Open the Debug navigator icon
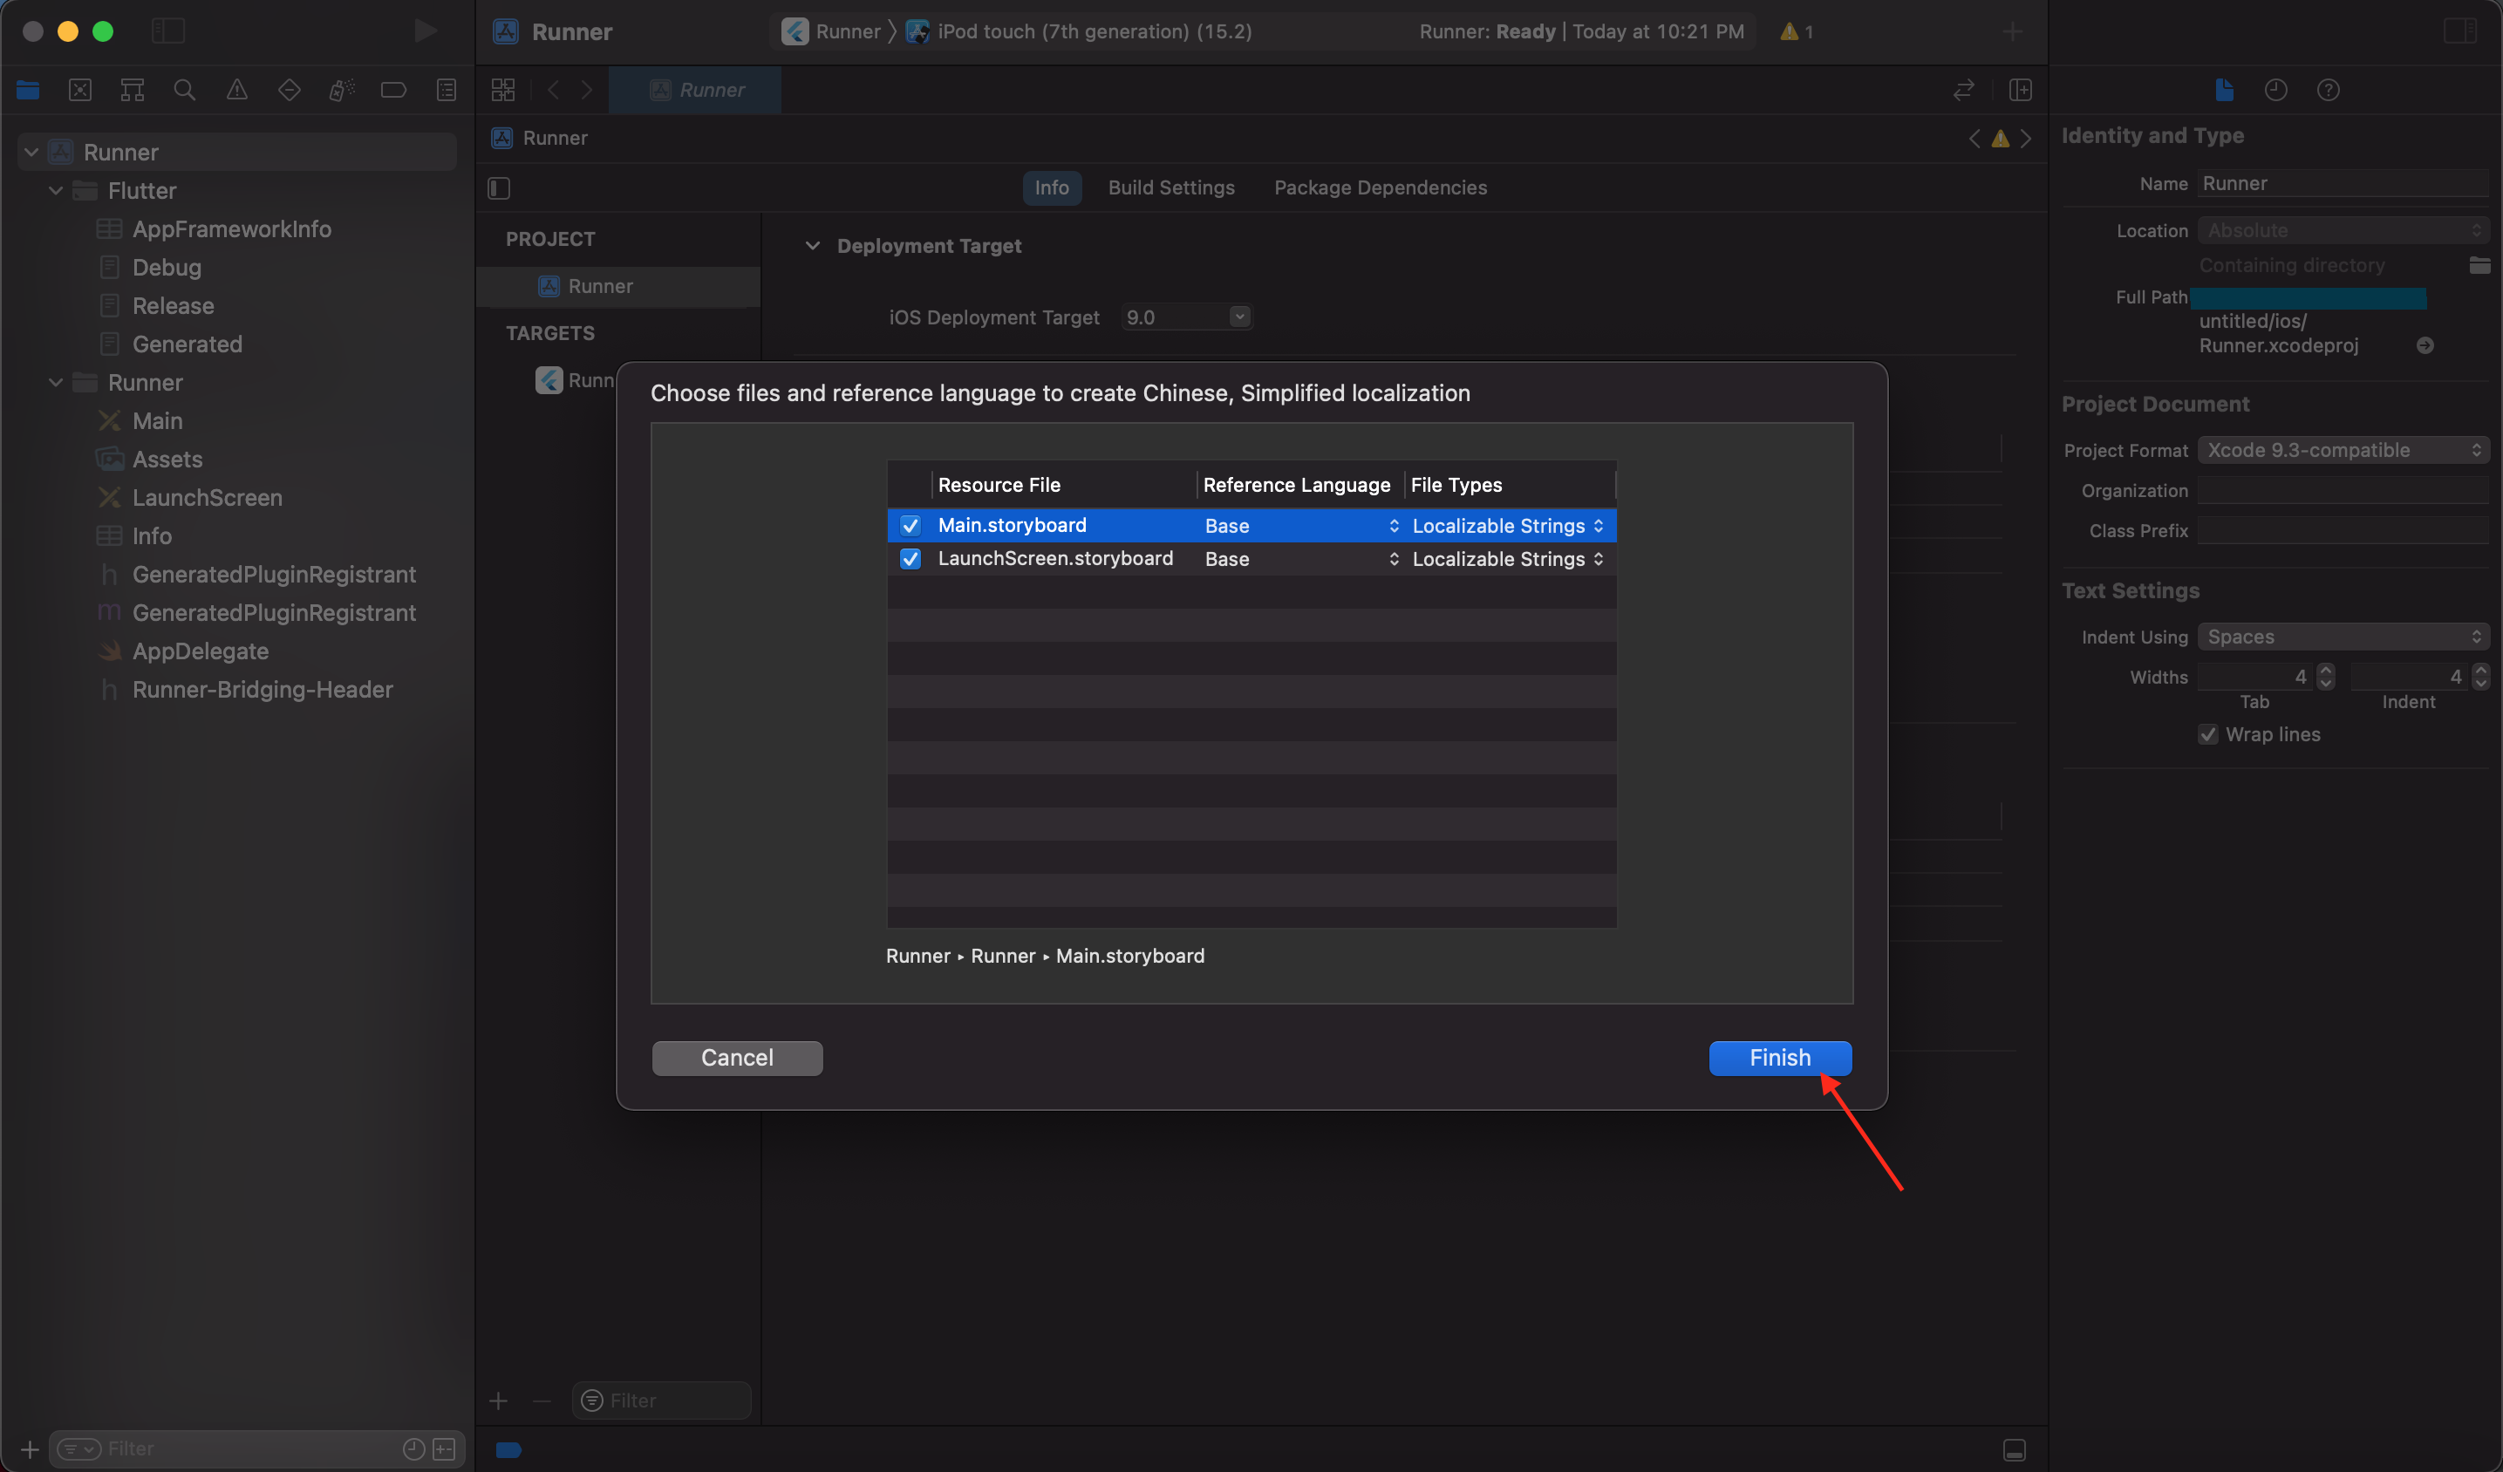This screenshot has height=1472, width=2503. click(x=342, y=91)
